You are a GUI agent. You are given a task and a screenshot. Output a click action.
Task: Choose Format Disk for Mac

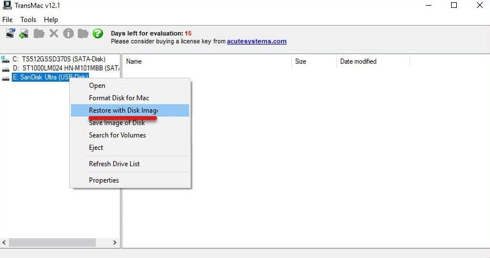pyautogui.click(x=130, y=98)
